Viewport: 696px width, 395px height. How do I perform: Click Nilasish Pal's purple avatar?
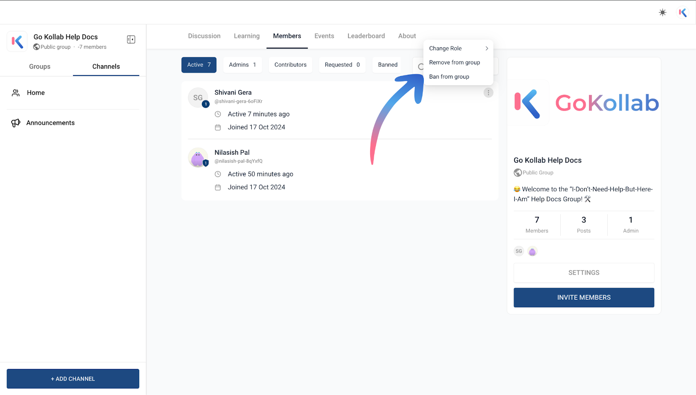click(x=198, y=158)
